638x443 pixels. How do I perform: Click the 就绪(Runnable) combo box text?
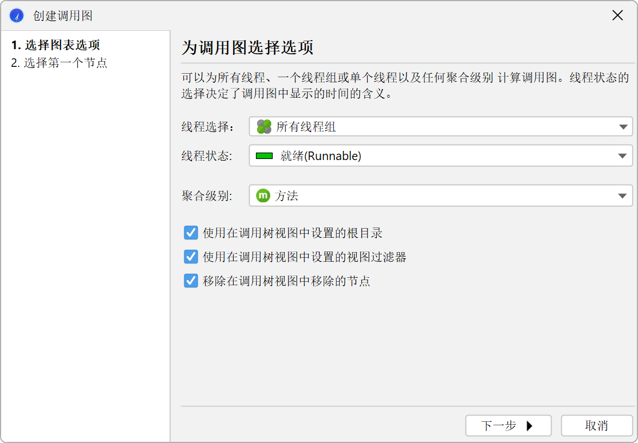321,156
